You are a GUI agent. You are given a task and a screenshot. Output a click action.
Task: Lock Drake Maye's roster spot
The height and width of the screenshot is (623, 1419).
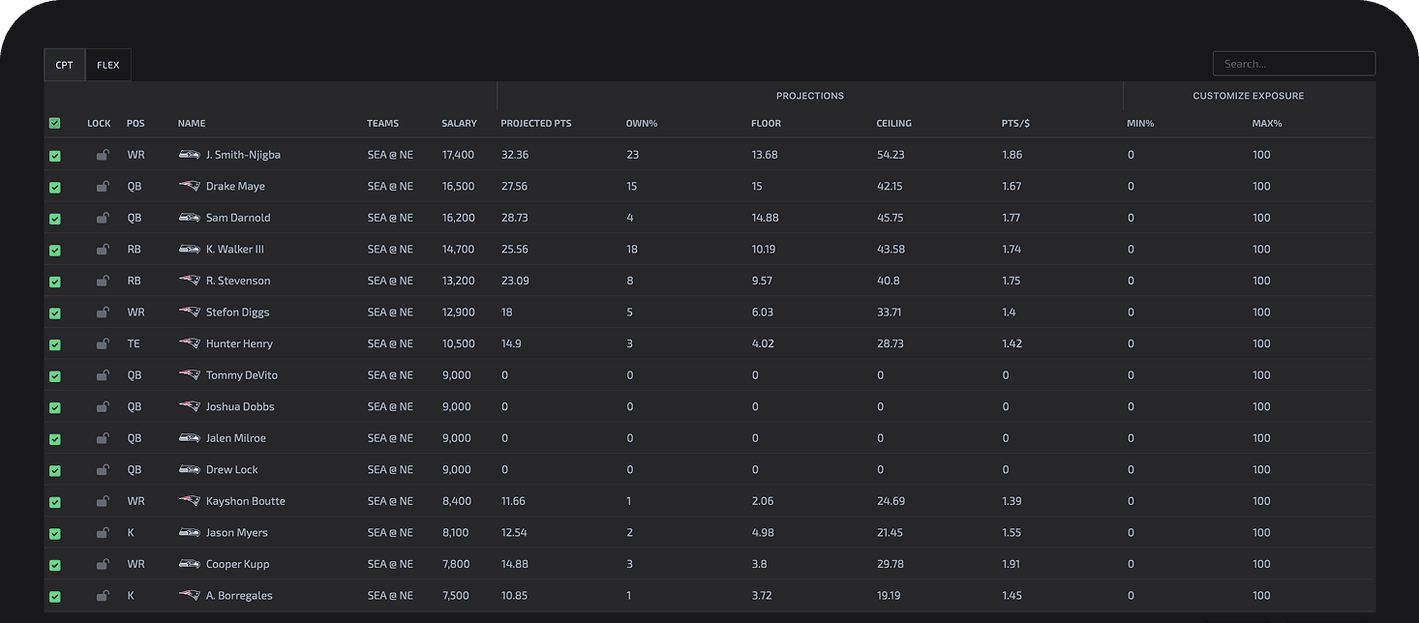click(x=103, y=186)
